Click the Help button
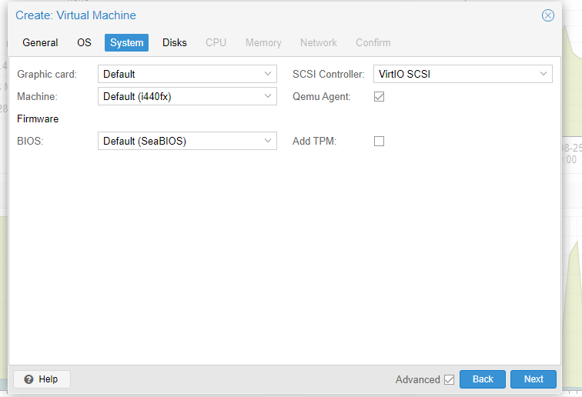 tap(42, 379)
